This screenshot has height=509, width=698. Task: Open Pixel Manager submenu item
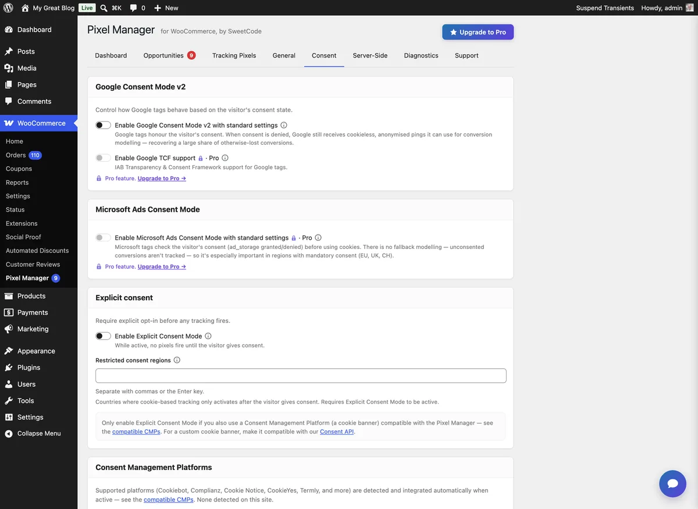tap(33, 278)
